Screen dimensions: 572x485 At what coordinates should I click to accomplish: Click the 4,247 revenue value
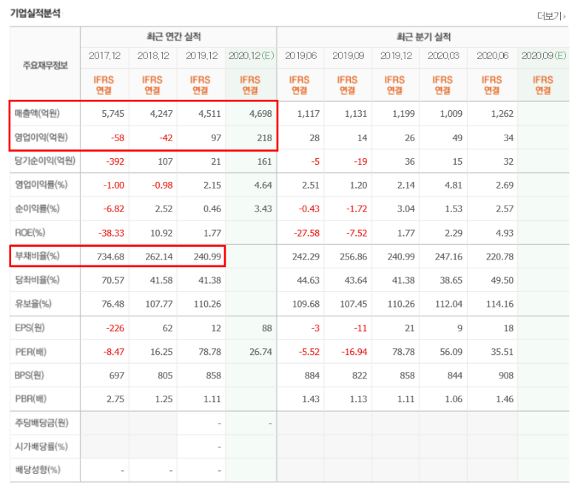point(161,114)
